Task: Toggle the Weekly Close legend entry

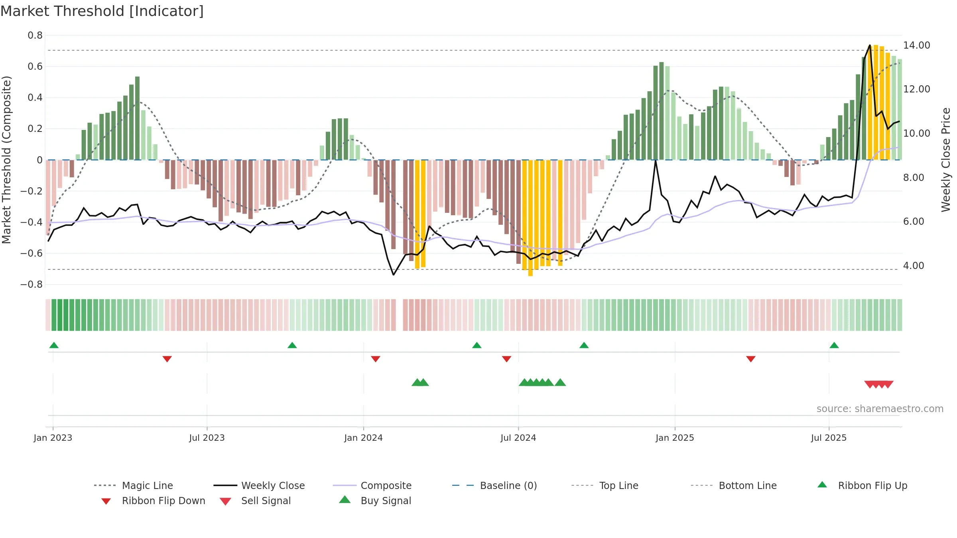Action: click(259, 485)
